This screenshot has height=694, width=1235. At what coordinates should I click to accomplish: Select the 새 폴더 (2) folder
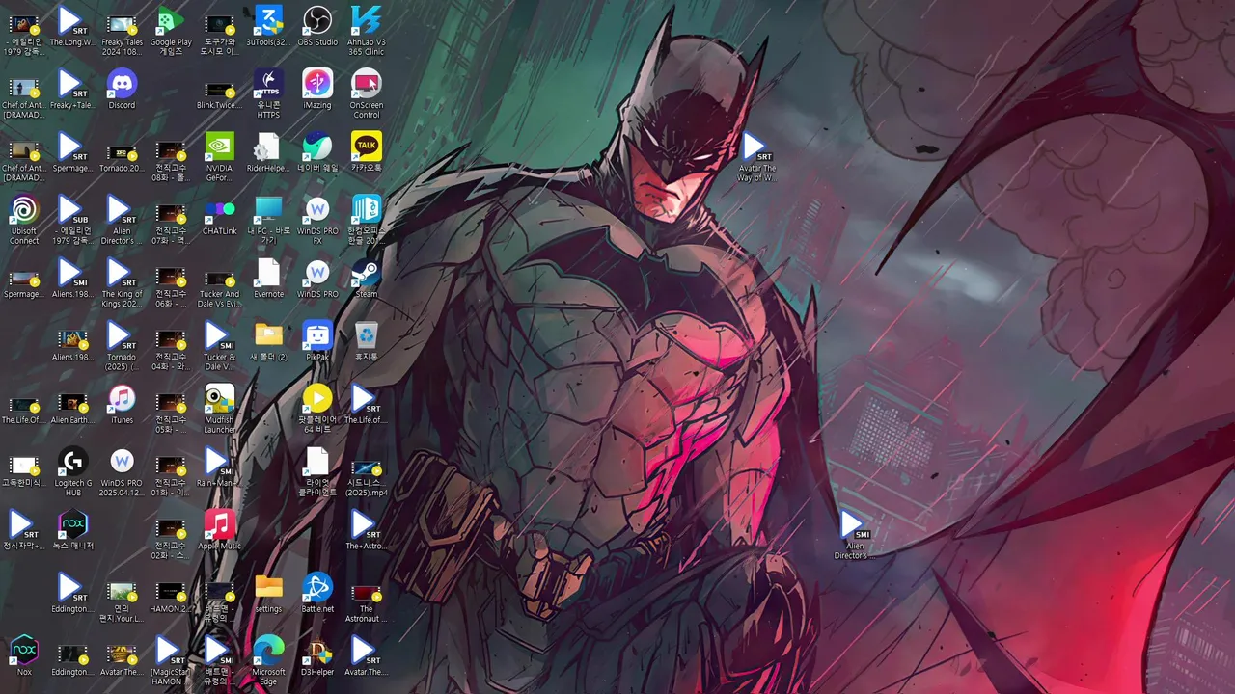pyautogui.click(x=268, y=342)
